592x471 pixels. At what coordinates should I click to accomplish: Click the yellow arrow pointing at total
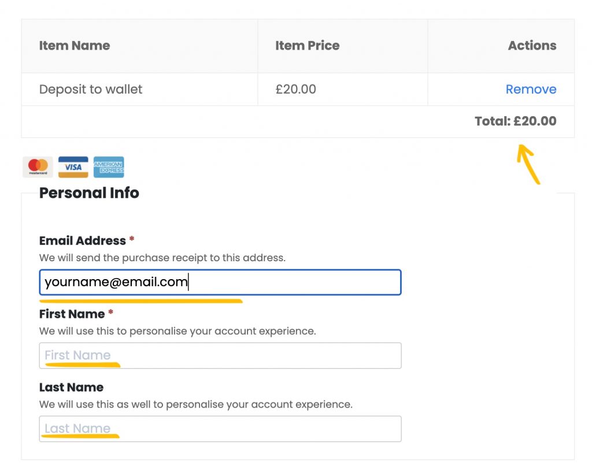click(528, 164)
